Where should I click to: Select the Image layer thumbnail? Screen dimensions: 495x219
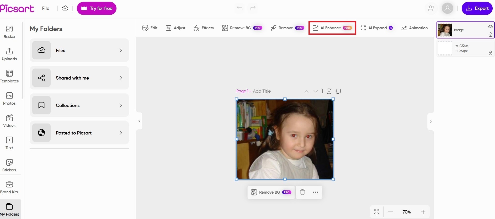tap(445, 30)
